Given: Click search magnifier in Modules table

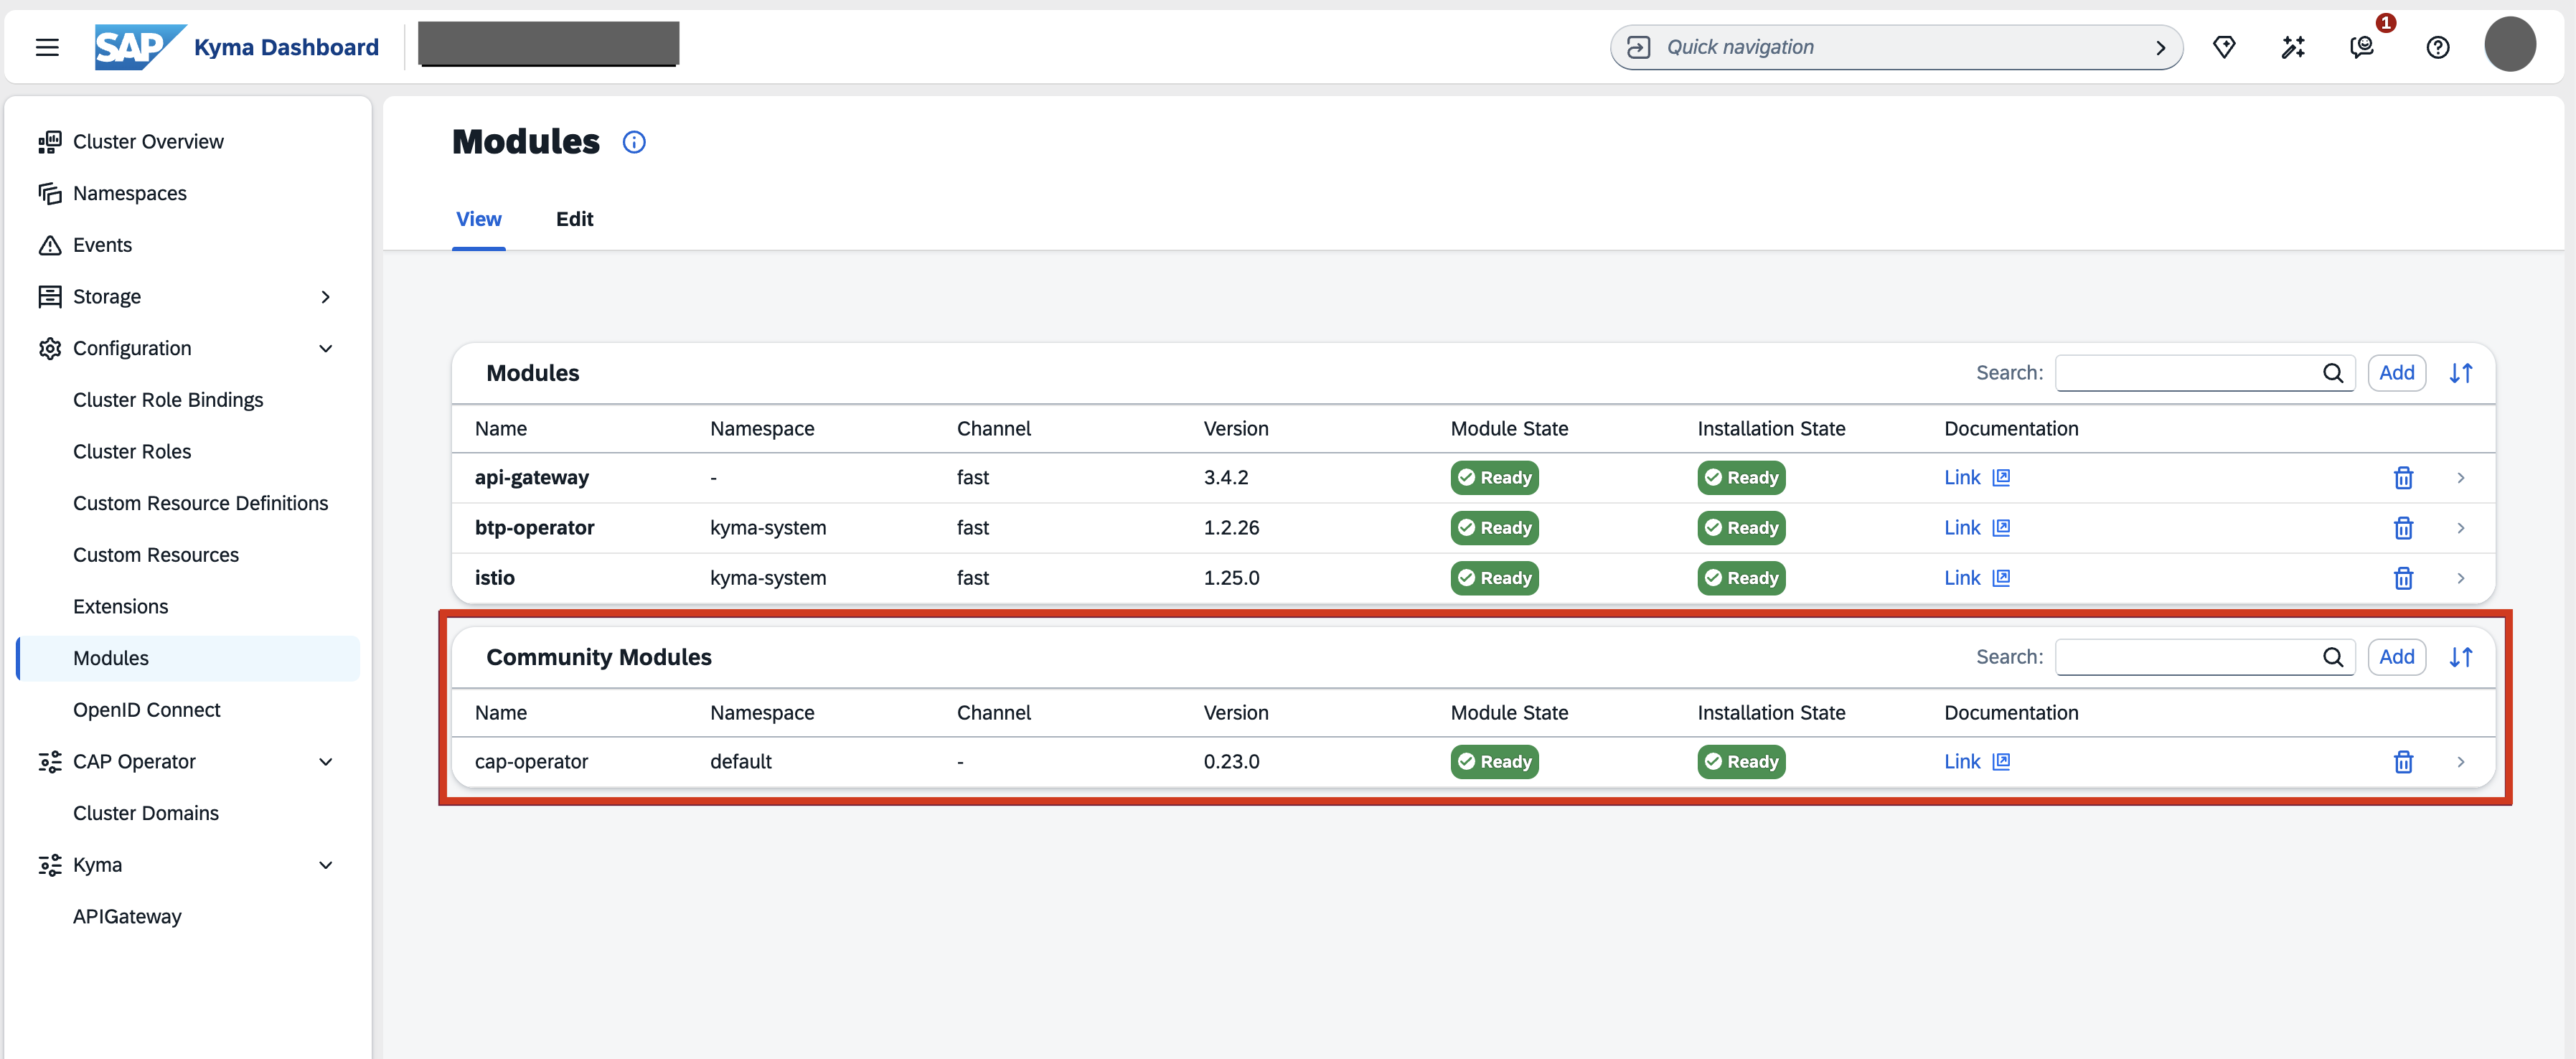Looking at the screenshot, I should click(x=2333, y=373).
